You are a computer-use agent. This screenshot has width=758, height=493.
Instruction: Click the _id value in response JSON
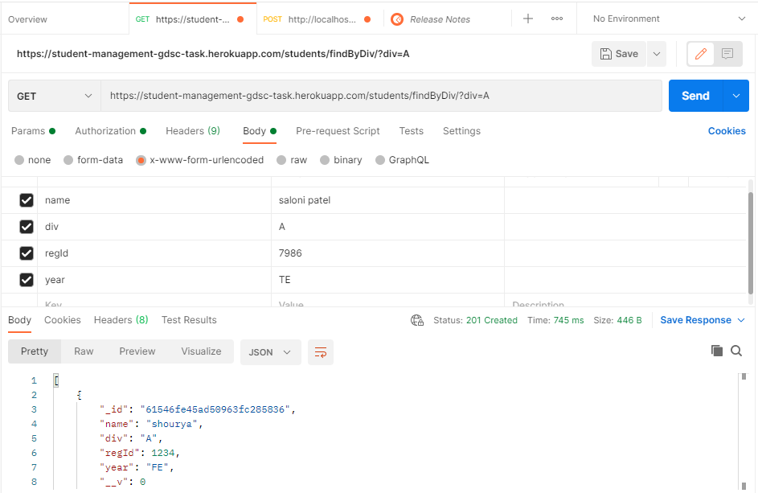215,409
